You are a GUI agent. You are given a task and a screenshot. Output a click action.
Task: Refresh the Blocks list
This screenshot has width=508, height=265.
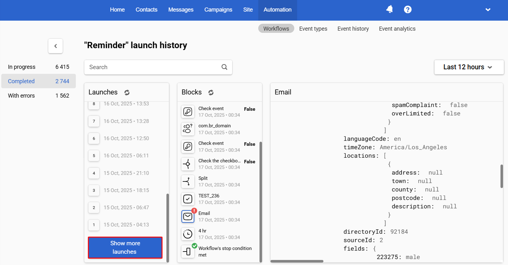pyautogui.click(x=211, y=92)
